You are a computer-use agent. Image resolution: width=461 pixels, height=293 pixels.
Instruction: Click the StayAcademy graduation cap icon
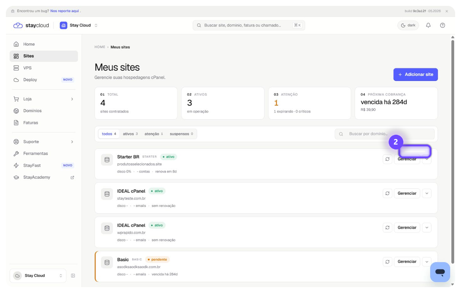16,177
